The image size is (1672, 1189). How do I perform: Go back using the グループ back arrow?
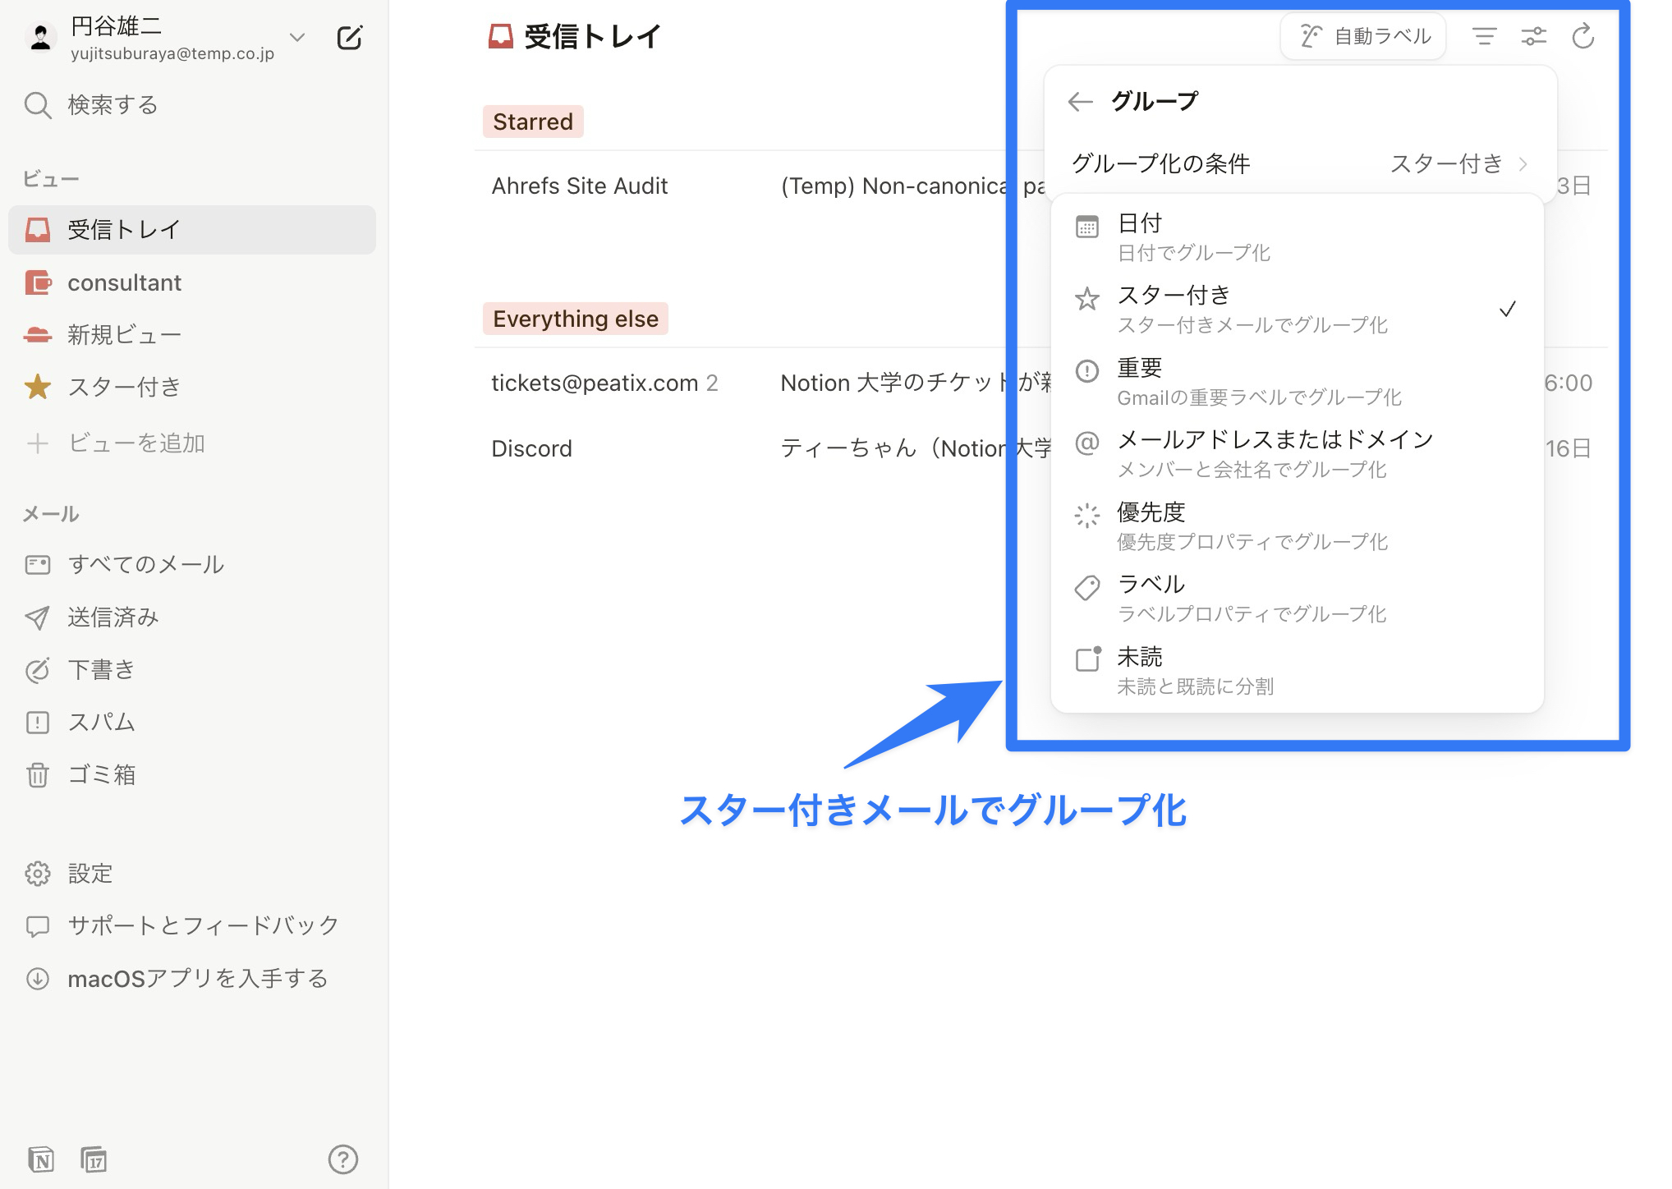click(x=1080, y=102)
